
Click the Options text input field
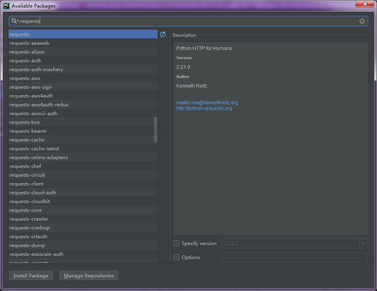point(294,257)
